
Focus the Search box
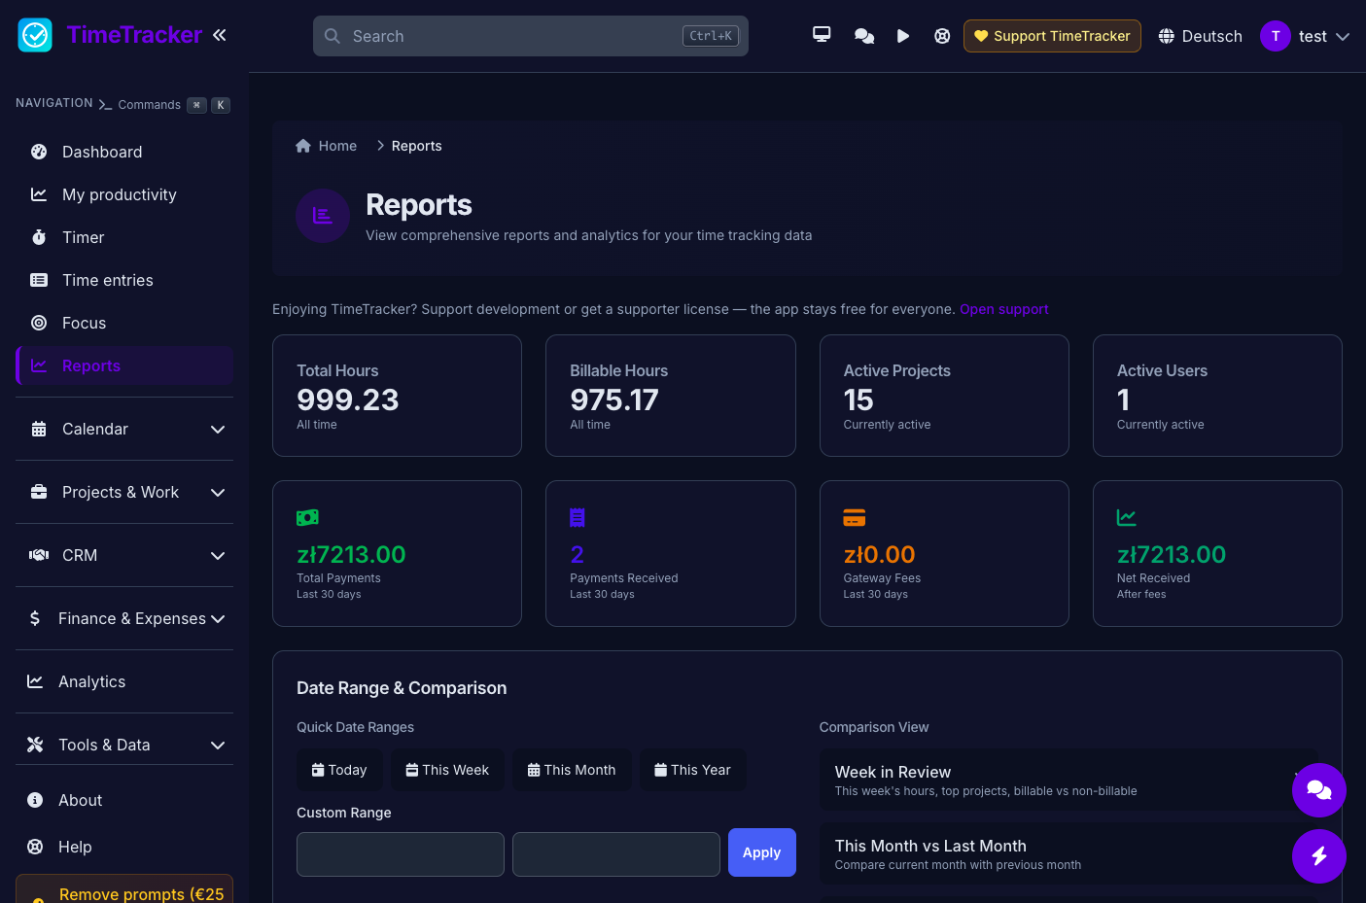click(x=531, y=36)
